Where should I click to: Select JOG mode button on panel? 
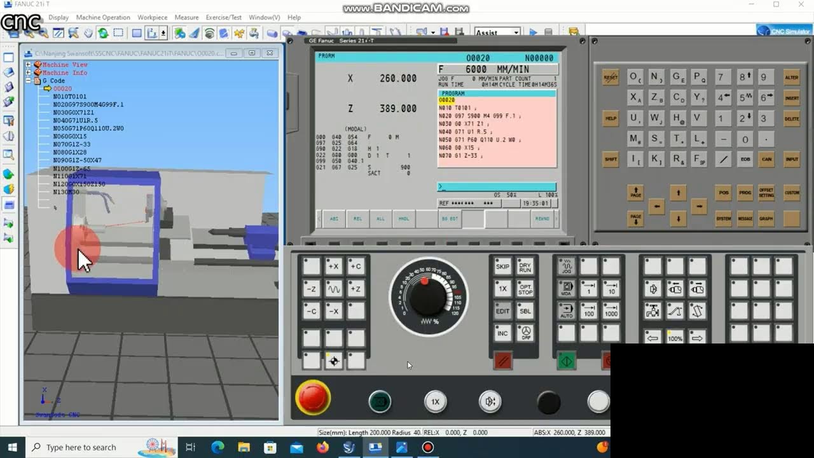tap(566, 266)
